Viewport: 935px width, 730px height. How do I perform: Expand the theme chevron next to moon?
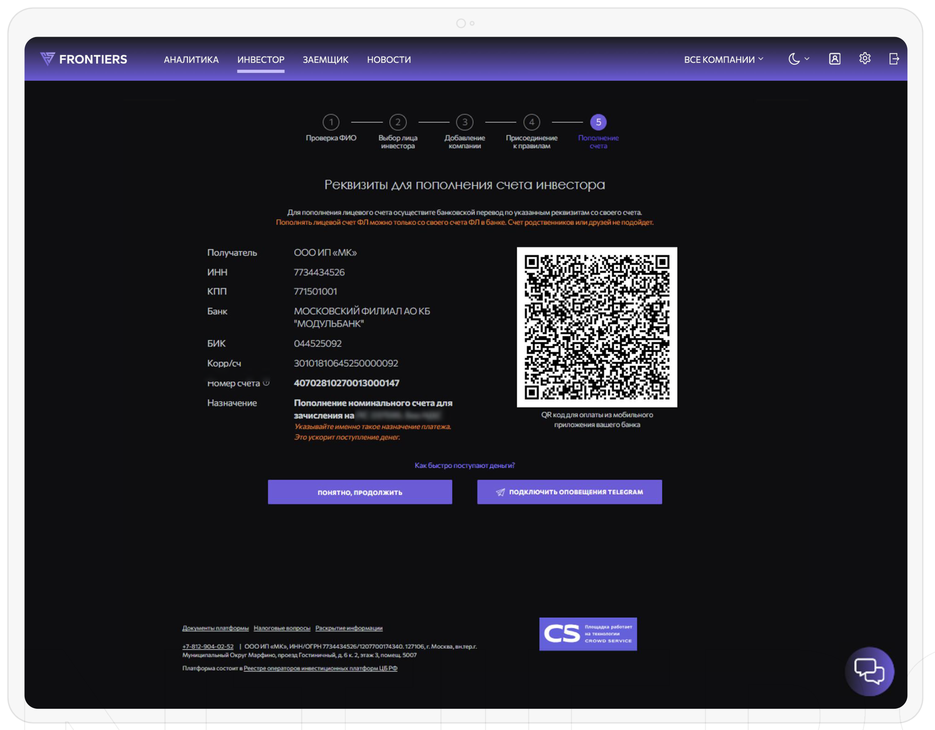[806, 59]
